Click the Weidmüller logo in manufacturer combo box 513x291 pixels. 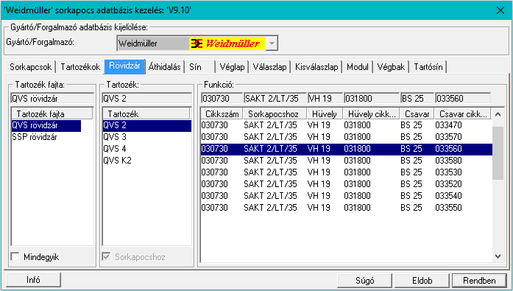pyautogui.click(x=227, y=43)
